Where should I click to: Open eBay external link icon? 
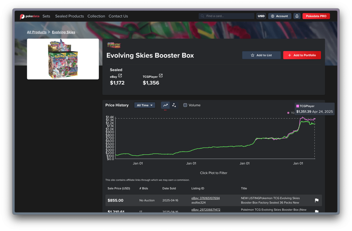point(120,76)
